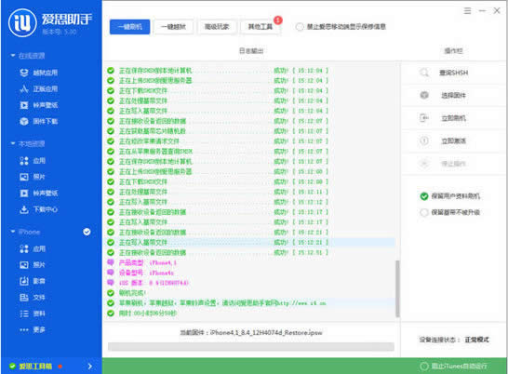Open 下载中心 in the sidebar
Viewport: 508px width, 374px height.
38,209
